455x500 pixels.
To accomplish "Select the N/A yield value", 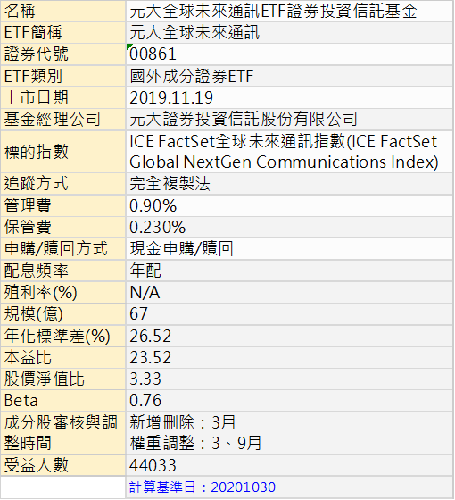I will pos(145,293).
